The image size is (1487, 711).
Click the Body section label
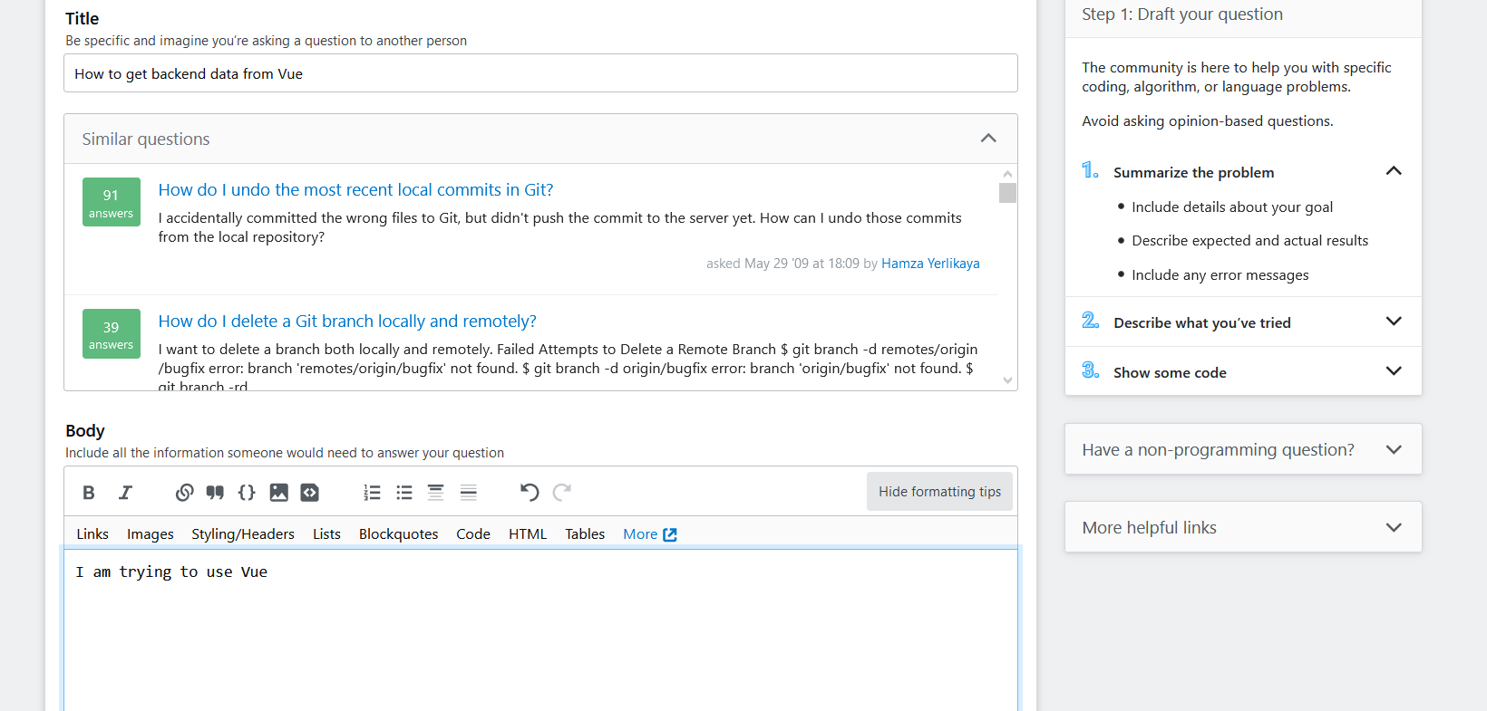(x=85, y=431)
